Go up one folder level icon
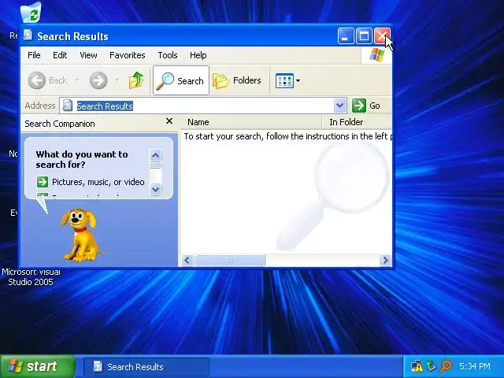Viewport: 504px width, 378px height. 136,80
